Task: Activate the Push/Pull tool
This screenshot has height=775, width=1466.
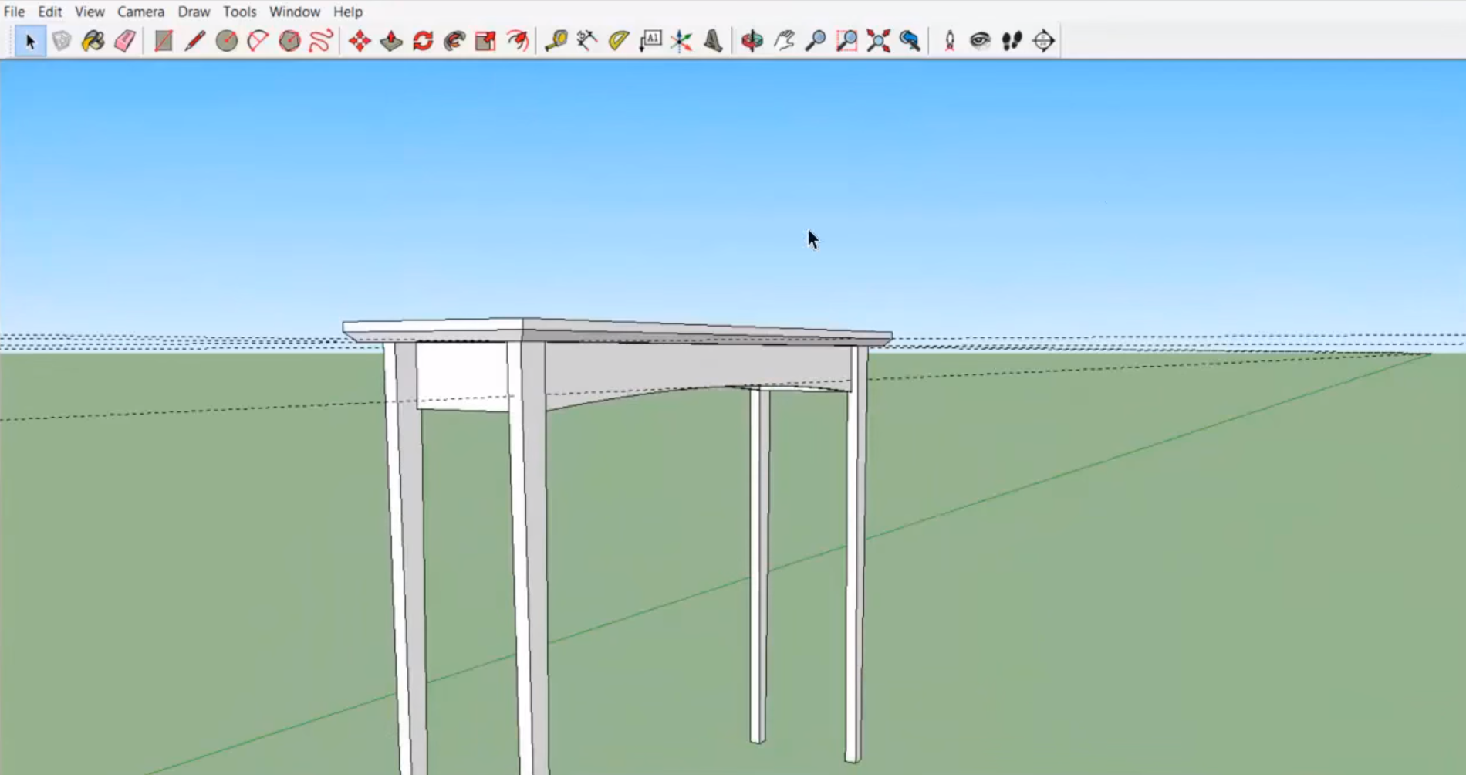Action: (x=391, y=41)
